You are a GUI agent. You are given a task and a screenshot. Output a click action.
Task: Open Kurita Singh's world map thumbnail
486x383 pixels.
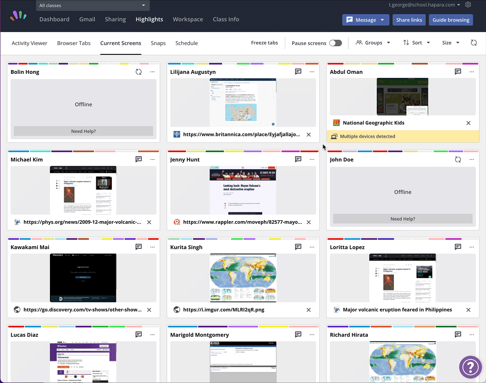tap(243, 278)
